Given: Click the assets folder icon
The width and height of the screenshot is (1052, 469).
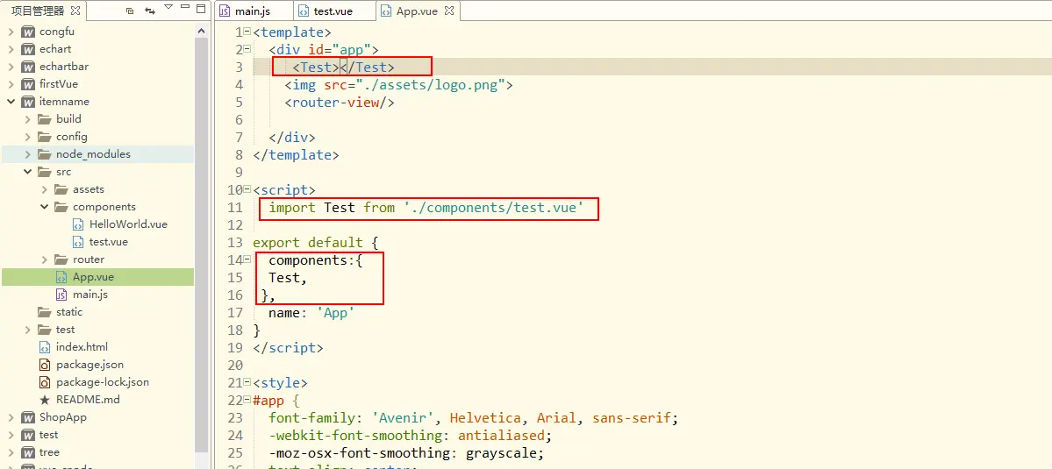Looking at the screenshot, I should click(x=61, y=189).
